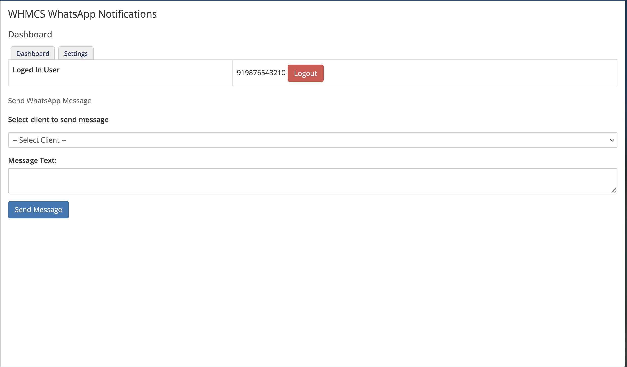The height and width of the screenshot is (367, 627).
Task: Click the Message Text: label
Action: point(32,160)
